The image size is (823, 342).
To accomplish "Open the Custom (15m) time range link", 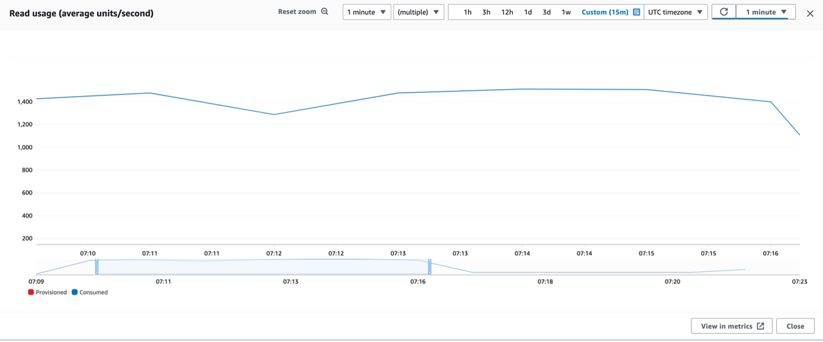I will 605,11.
